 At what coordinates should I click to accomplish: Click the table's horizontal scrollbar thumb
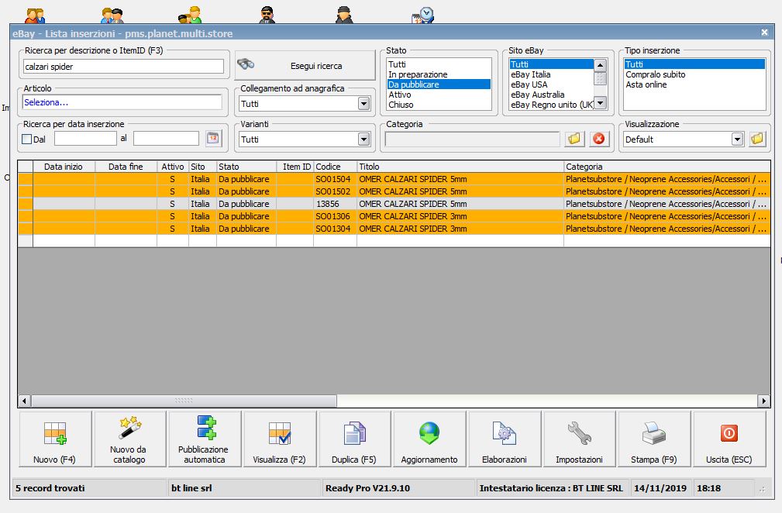[184, 401]
